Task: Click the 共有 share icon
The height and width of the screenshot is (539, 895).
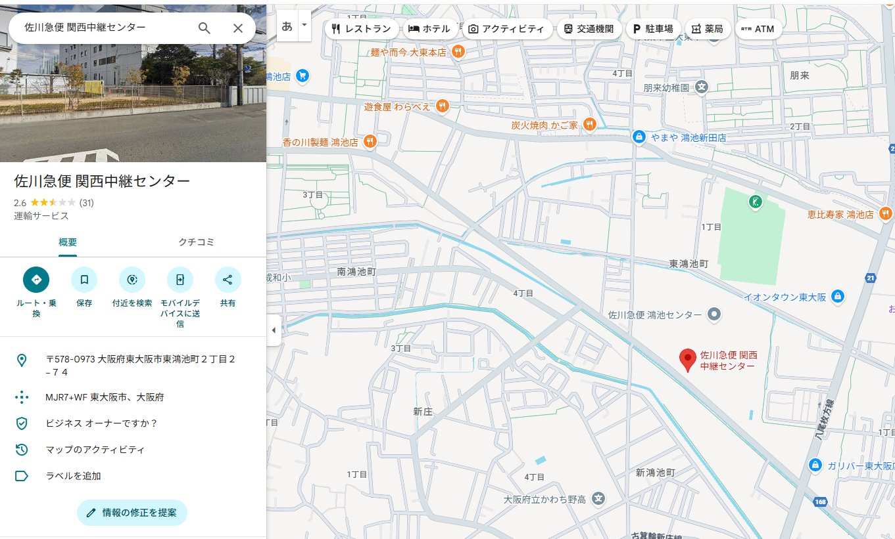Action: [x=228, y=280]
